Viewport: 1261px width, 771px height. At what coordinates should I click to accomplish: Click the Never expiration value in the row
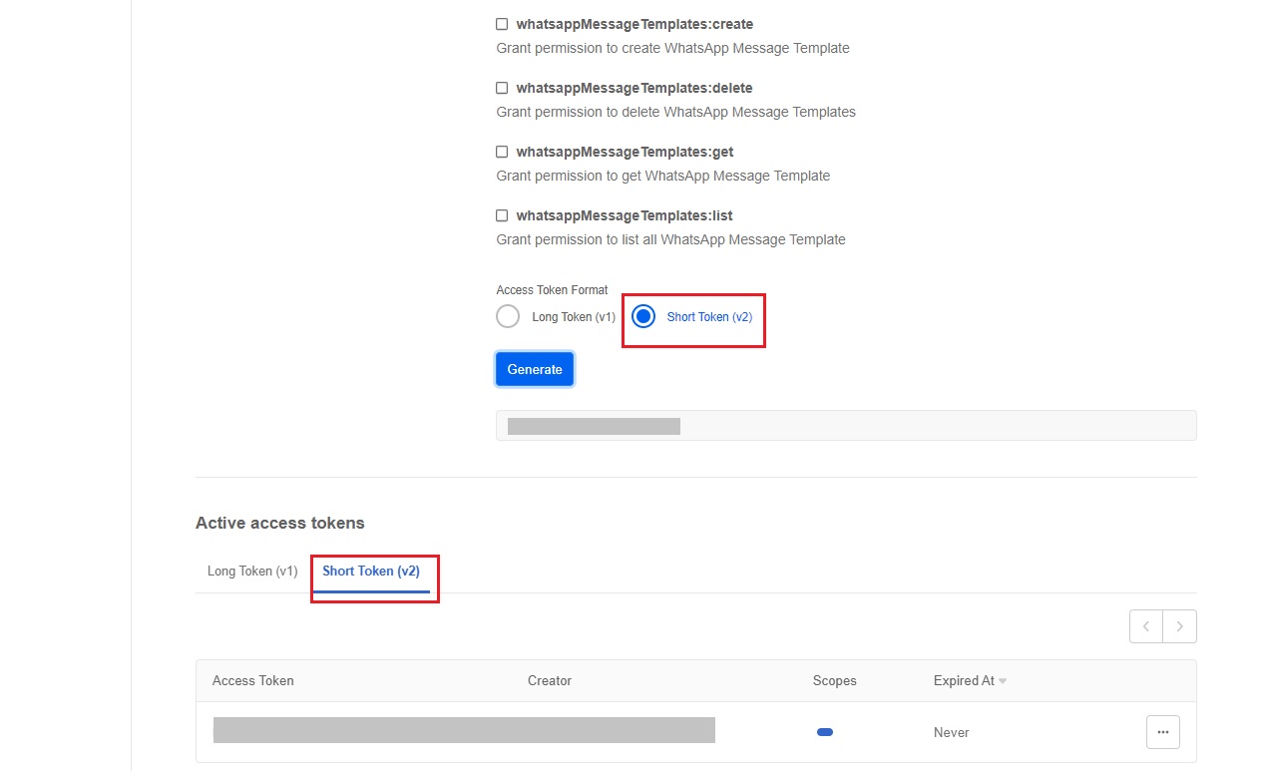tap(952, 732)
